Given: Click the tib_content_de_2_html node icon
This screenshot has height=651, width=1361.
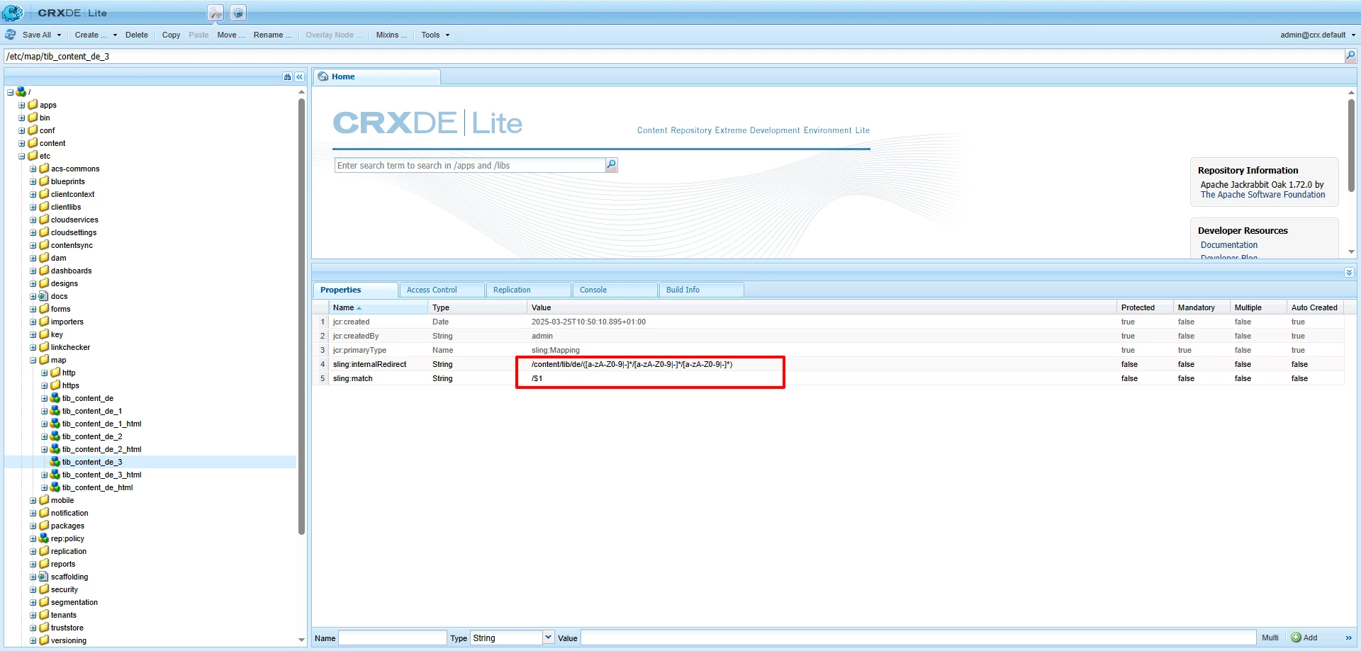Looking at the screenshot, I should click(55, 449).
